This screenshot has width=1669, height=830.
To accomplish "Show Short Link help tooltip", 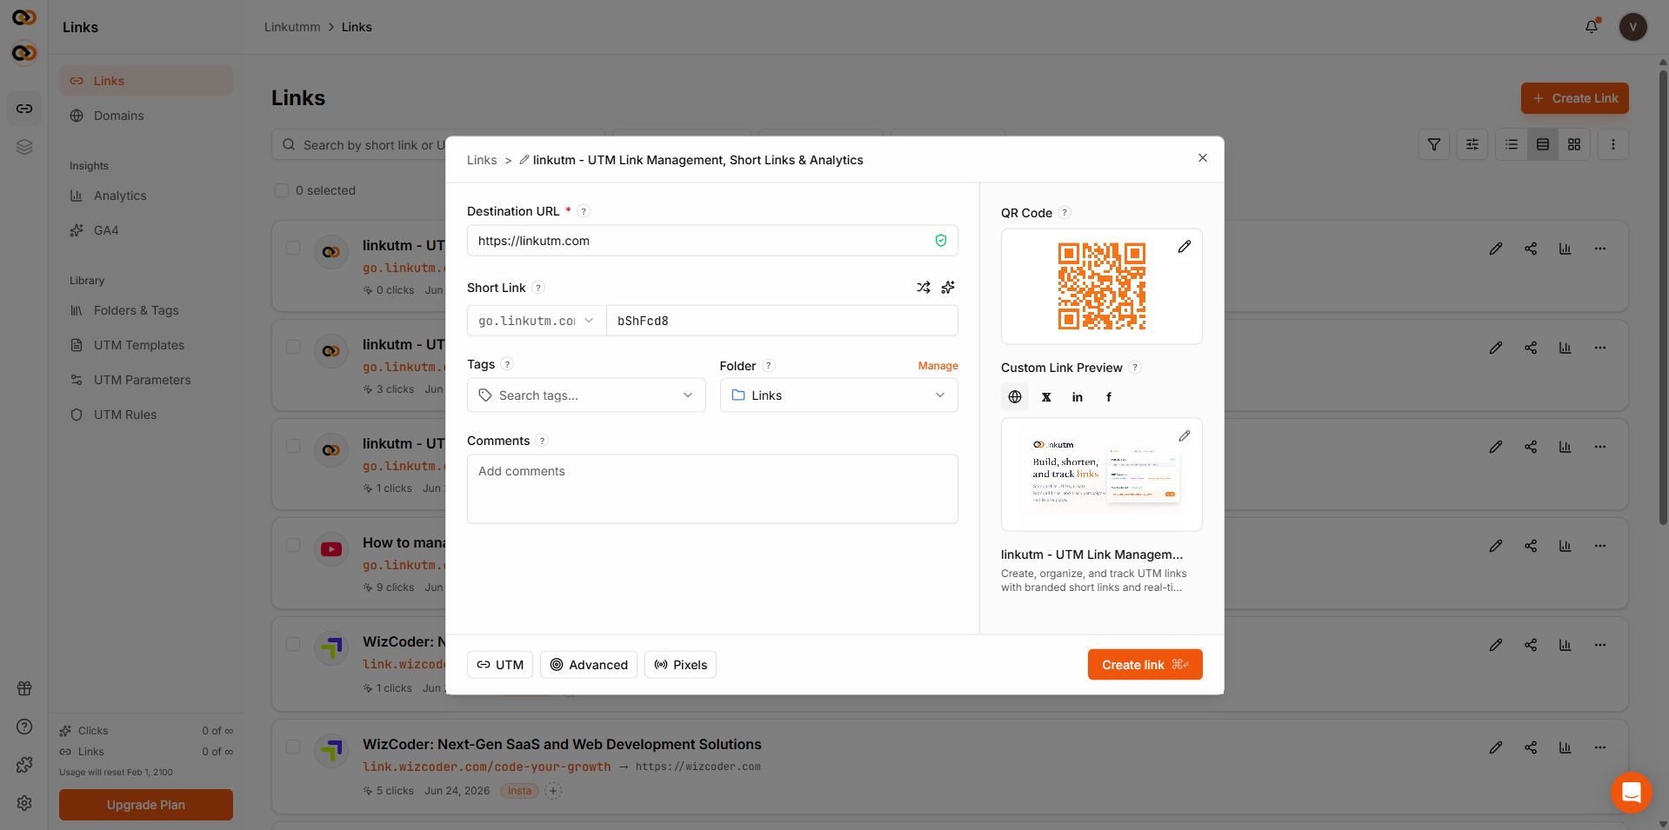I will pos(538,288).
